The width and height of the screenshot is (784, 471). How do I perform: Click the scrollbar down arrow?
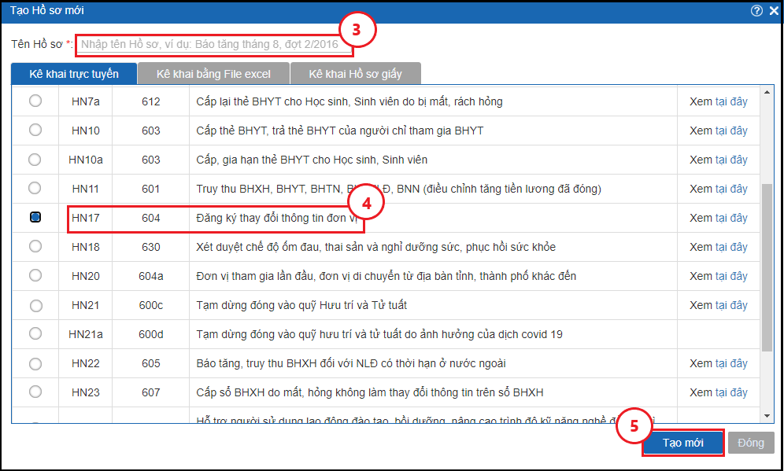point(767,416)
